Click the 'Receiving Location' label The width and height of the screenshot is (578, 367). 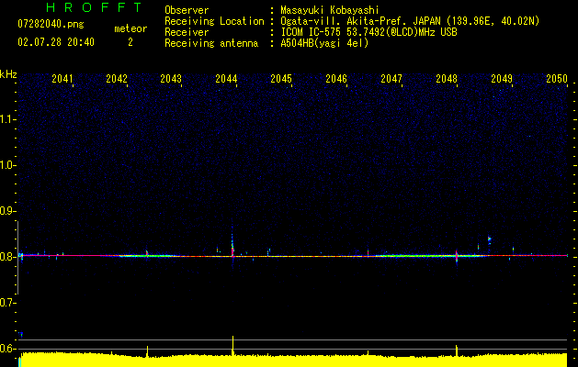tap(214, 21)
